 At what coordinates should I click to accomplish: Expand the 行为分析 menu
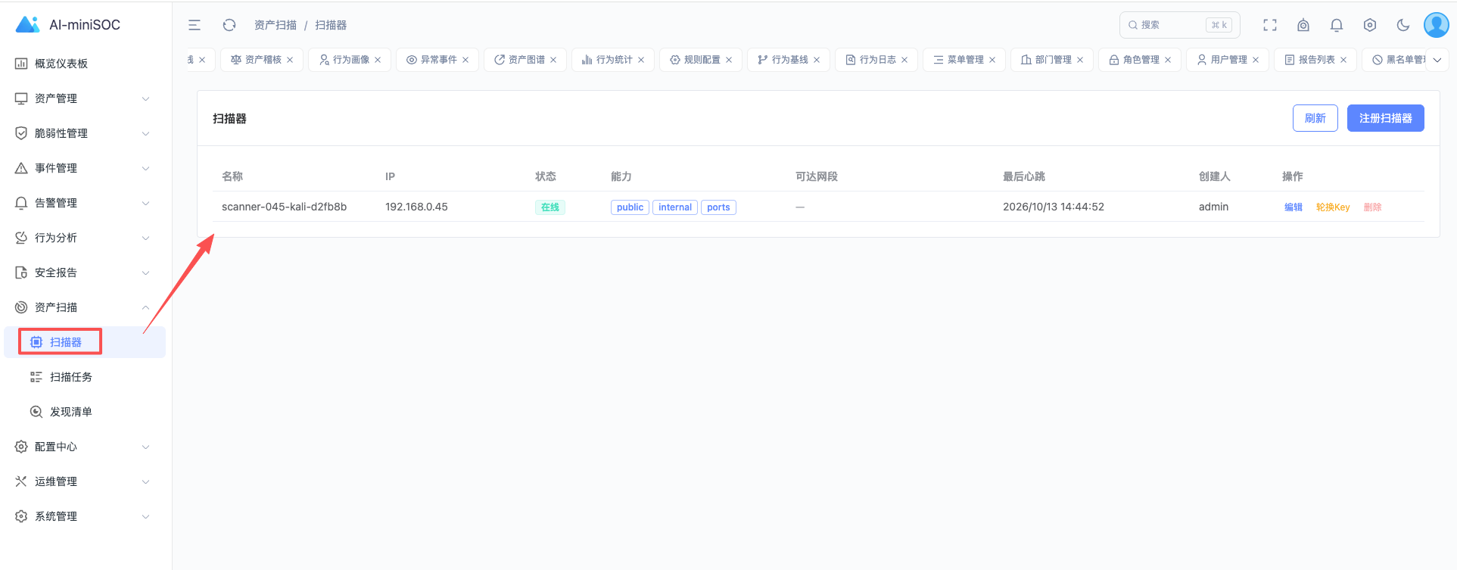[83, 238]
